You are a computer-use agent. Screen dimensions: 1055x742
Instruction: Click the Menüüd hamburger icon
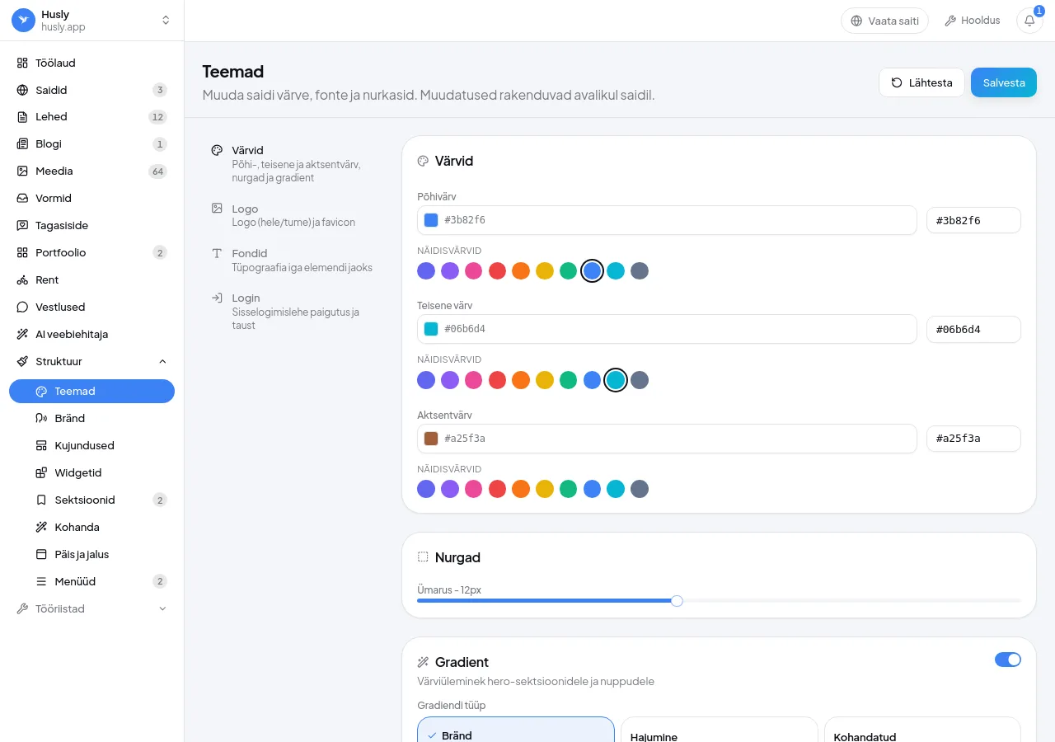(x=41, y=582)
